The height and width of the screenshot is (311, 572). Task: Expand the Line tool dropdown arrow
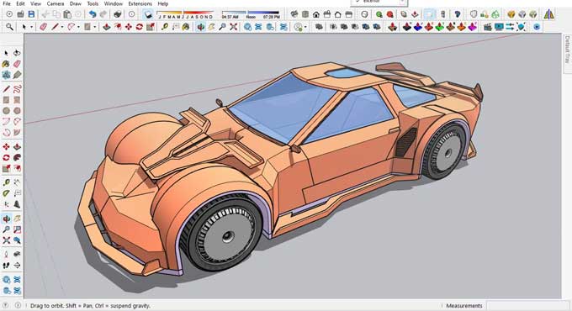62,27
